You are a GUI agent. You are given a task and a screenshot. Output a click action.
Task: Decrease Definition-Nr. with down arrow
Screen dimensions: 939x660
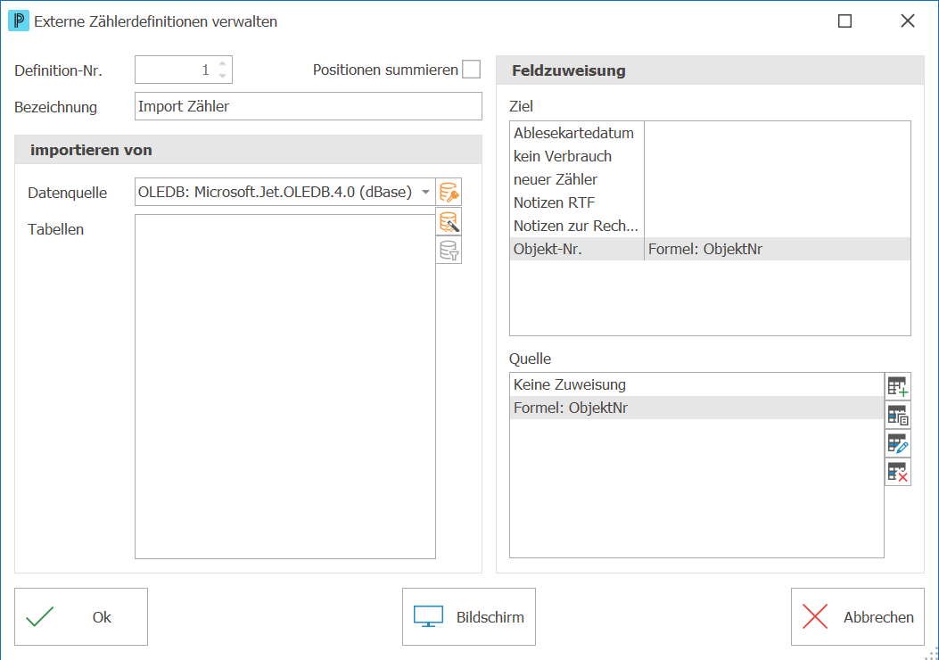(222, 76)
